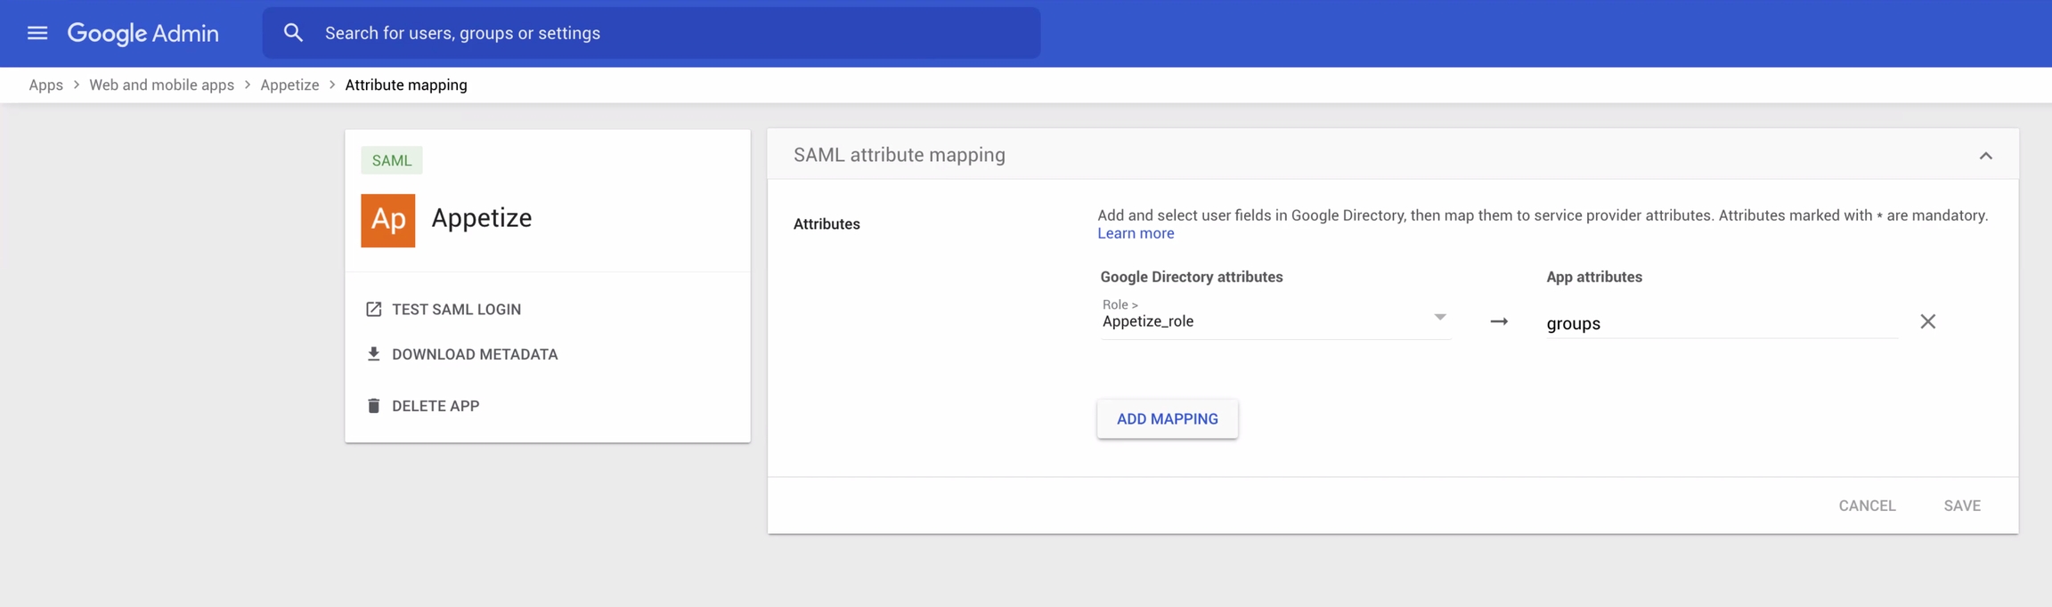Image resolution: width=2052 pixels, height=607 pixels.
Task: Go back to Appetize breadcrumb
Action: point(289,85)
